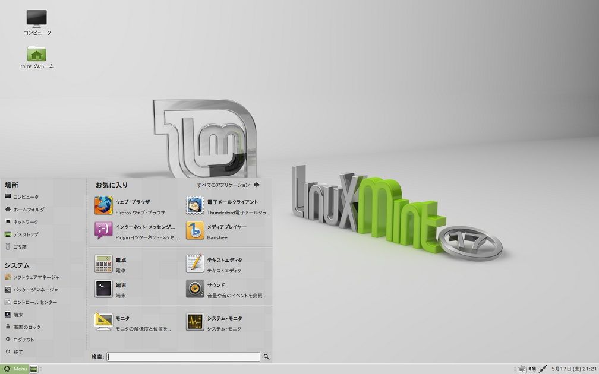Open コントロールセンター

click(x=31, y=302)
